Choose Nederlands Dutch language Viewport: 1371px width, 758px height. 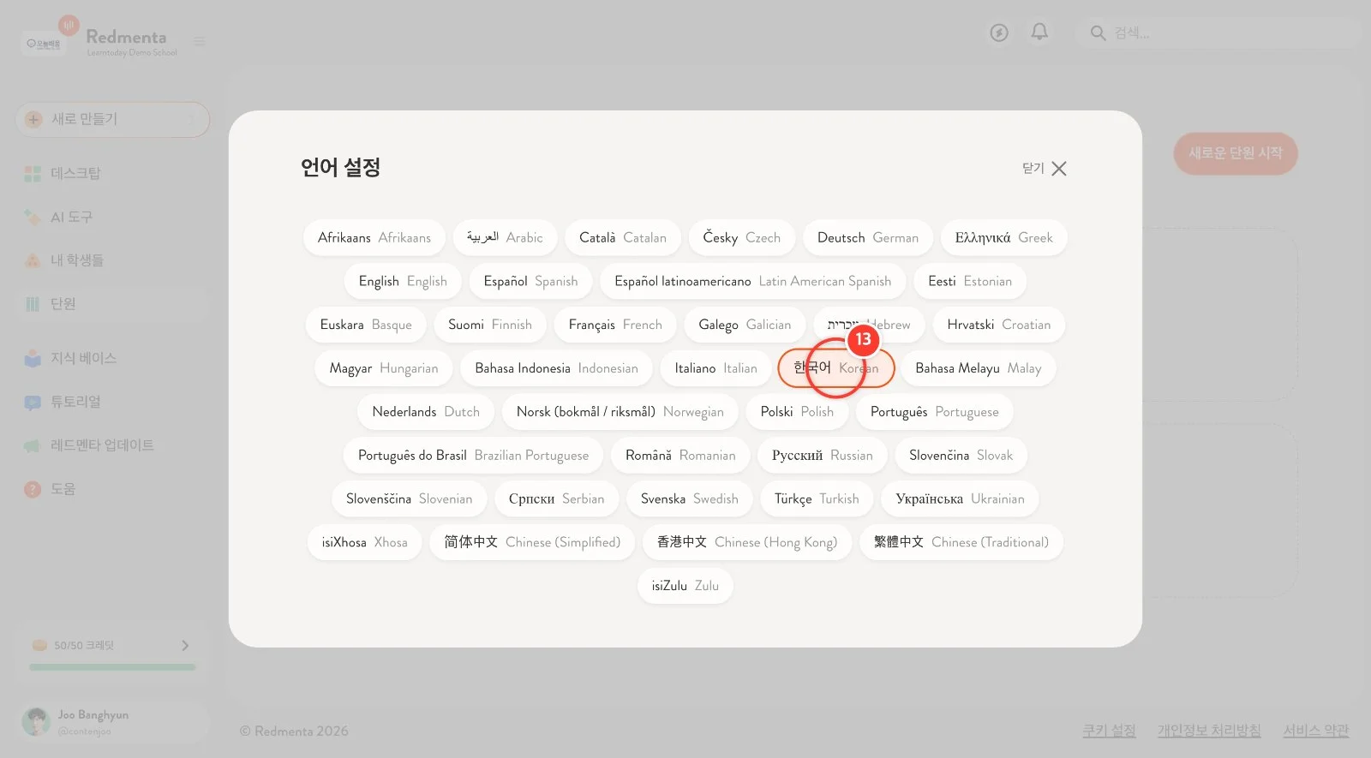[x=426, y=412]
